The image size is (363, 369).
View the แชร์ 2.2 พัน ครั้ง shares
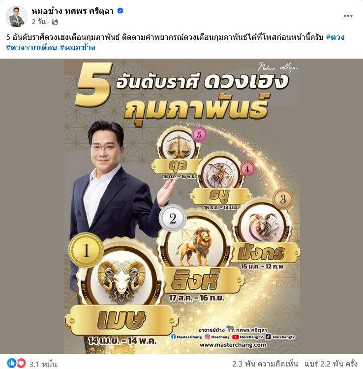pos(332,364)
